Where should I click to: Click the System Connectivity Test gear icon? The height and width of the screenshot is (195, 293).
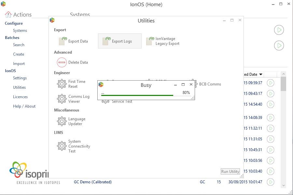tap(62, 146)
